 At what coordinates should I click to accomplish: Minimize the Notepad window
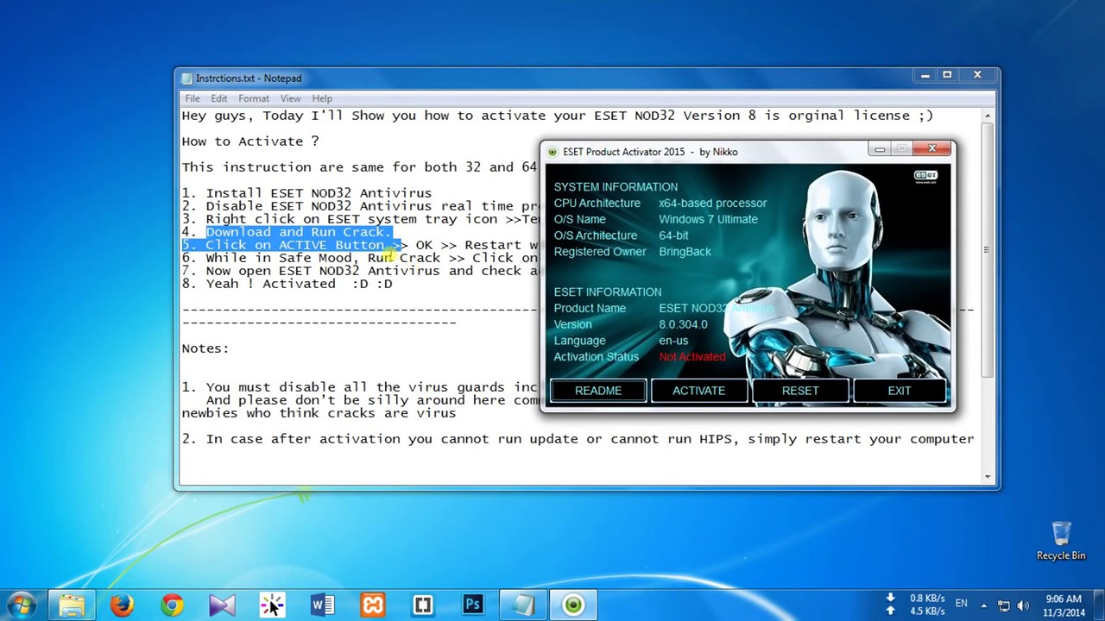[x=925, y=75]
